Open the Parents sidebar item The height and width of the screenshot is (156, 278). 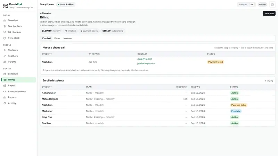click(19, 62)
